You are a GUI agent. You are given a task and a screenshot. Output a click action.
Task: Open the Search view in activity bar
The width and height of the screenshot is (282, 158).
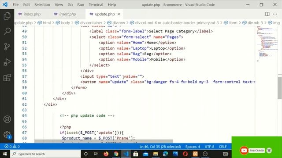pos(7,31)
